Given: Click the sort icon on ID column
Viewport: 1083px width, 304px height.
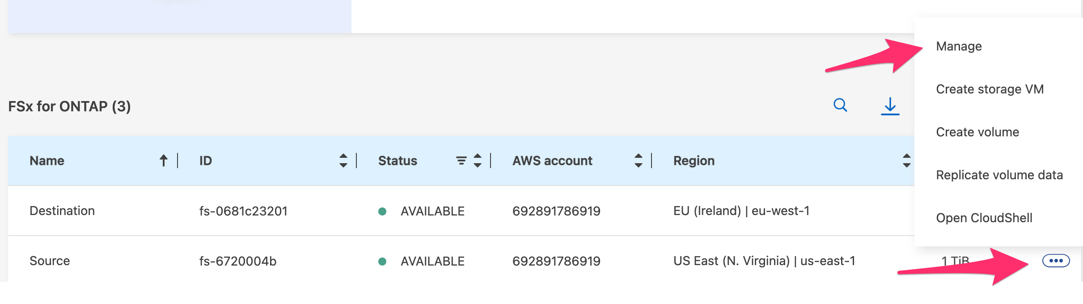Looking at the screenshot, I should coord(343,160).
